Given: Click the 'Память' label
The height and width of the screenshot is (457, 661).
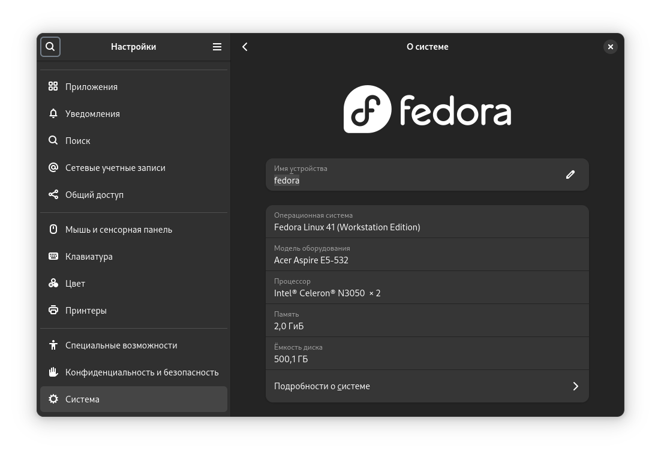Looking at the screenshot, I should (x=286, y=314).
